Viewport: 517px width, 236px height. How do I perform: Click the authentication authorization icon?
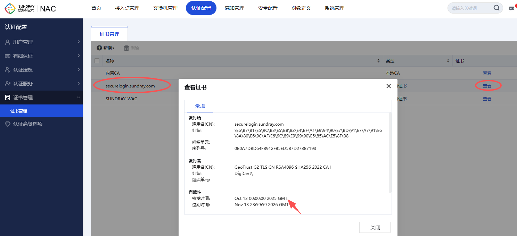coord(8,70)
